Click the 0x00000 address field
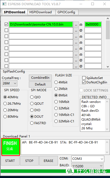110x178 pixels. click(93, 24)
